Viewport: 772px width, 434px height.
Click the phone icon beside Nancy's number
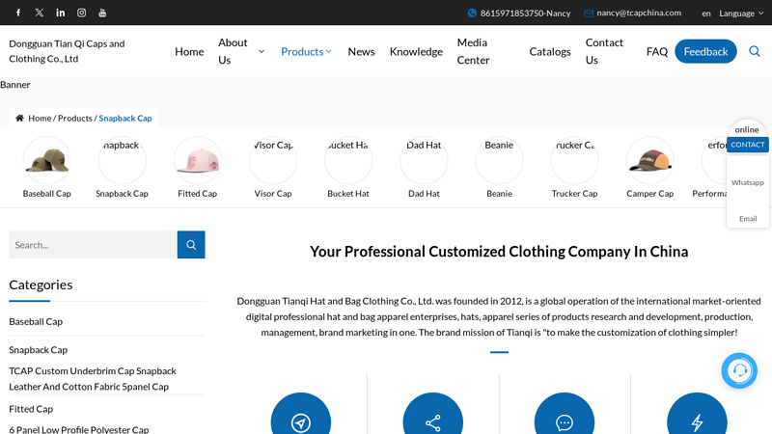click(x=472, y=14)
